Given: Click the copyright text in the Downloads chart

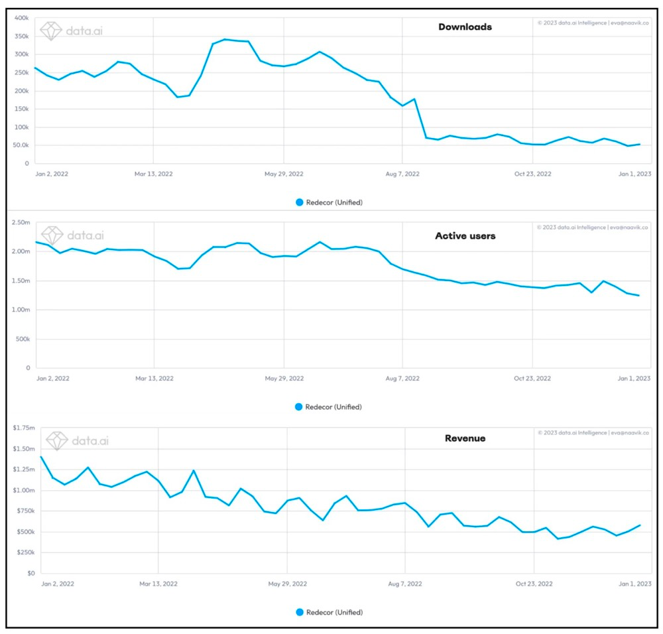Looking at the screenshot, I should [593, 23].
